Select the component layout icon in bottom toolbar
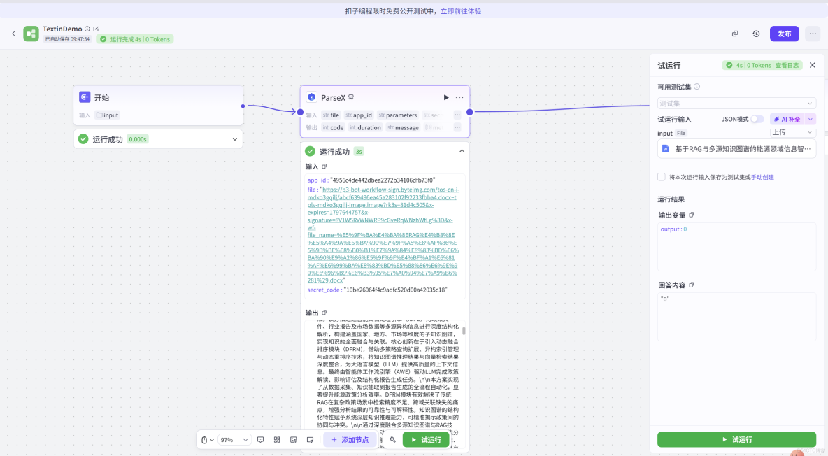This screenshot has height=456, width=828. pos(278,441)
